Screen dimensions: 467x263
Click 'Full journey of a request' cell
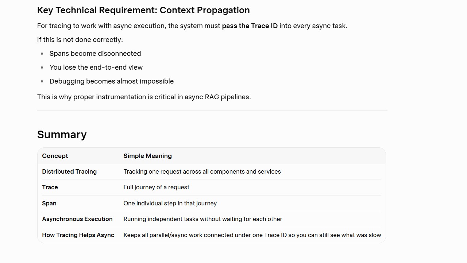157,187
